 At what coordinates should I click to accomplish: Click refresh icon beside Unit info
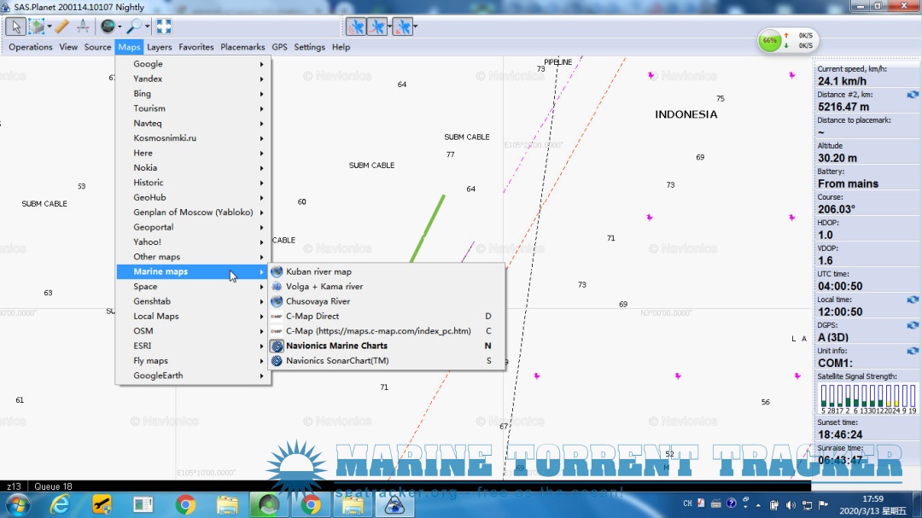coord(912,351)
